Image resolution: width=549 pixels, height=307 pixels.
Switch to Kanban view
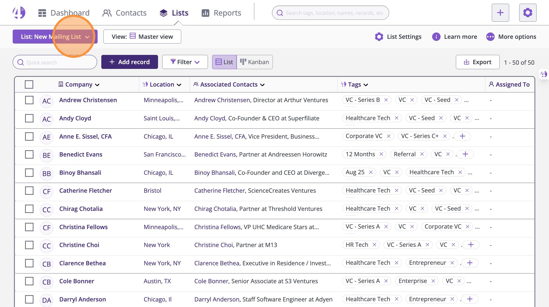(255, 62)
